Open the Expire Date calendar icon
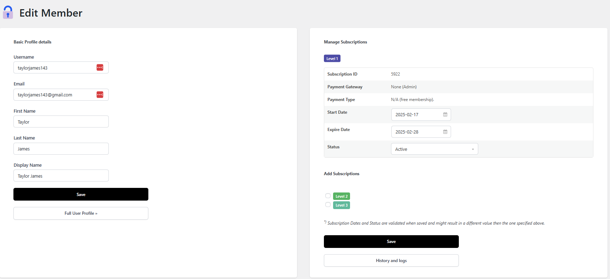 [x=445, y=132]
